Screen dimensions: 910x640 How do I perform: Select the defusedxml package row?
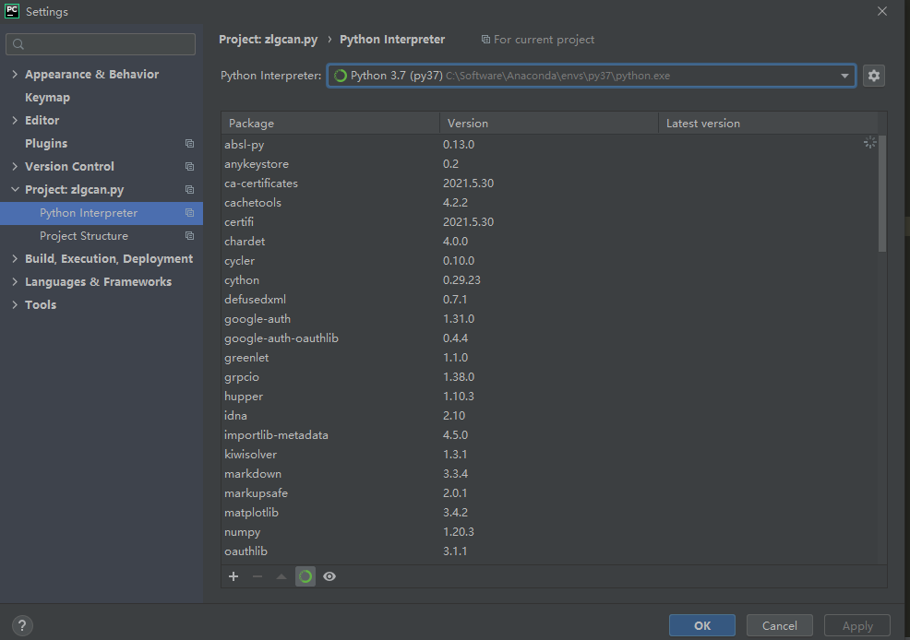pyautogui.click(x=549, y=300)
